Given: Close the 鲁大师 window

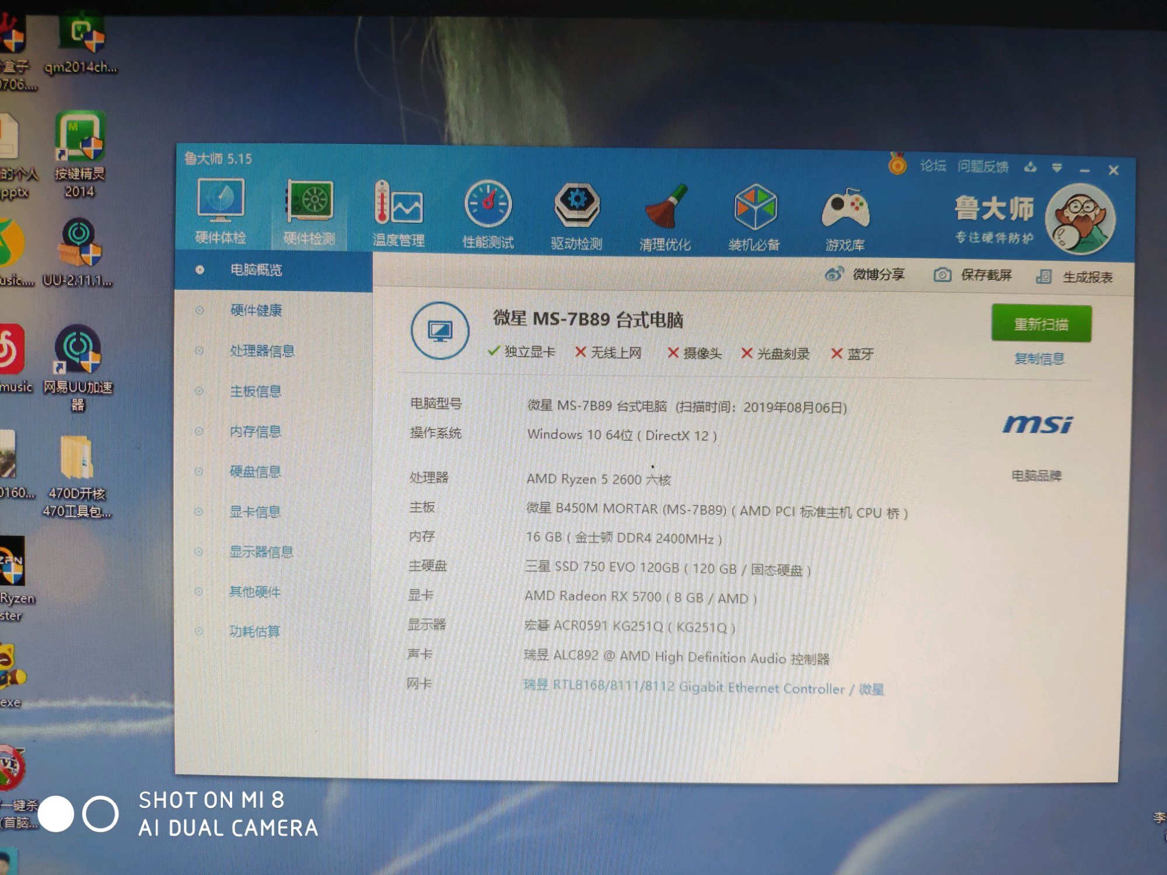Looking at the screenshot, I should (1113, 170).
